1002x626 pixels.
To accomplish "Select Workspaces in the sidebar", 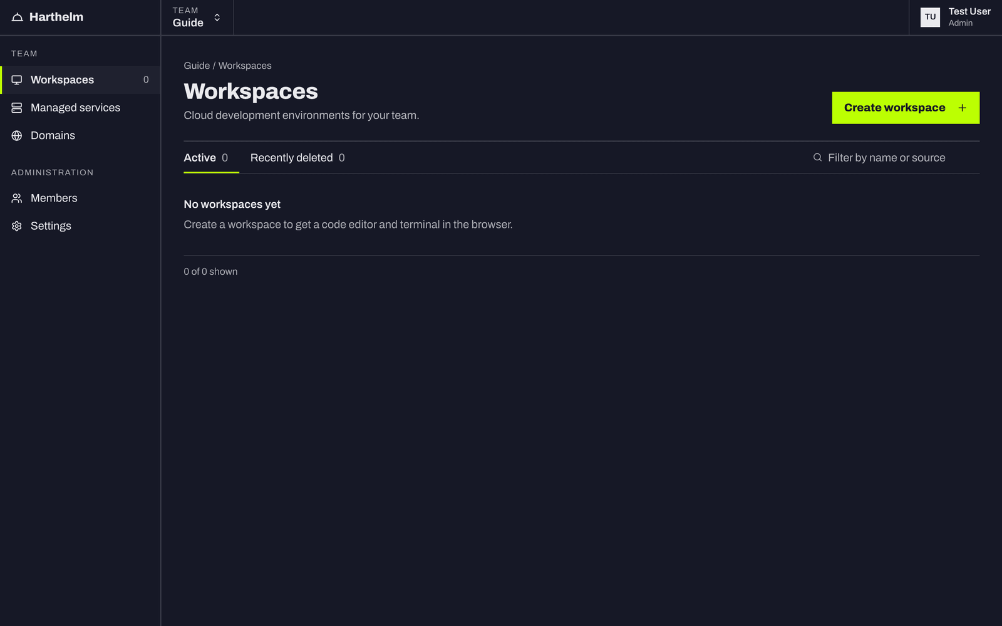I will 80,80.
